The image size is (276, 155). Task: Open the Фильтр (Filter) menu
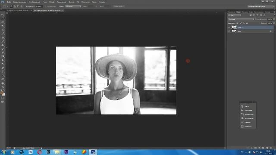coord(71,2)
